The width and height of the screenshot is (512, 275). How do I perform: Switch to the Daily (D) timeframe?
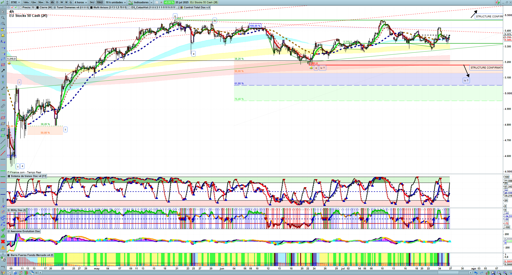point(57,2)
